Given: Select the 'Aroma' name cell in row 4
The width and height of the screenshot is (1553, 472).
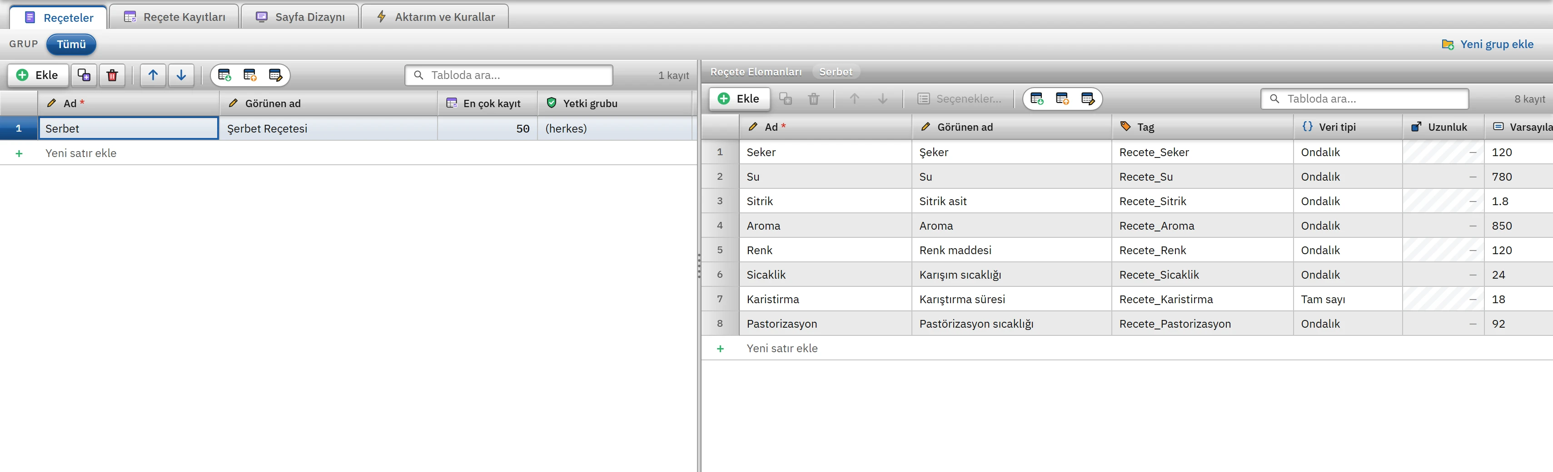Looking at the screenshot, I should click(825, 226).
